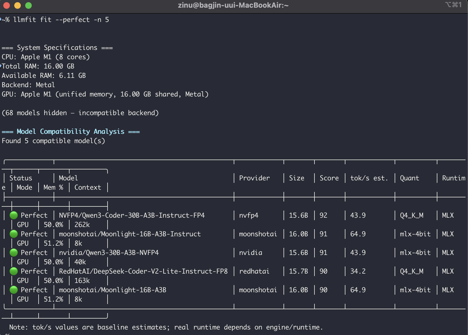Click the Mem % column header
This screenshot has height=335, width=468.
click(x=53, y=188)
